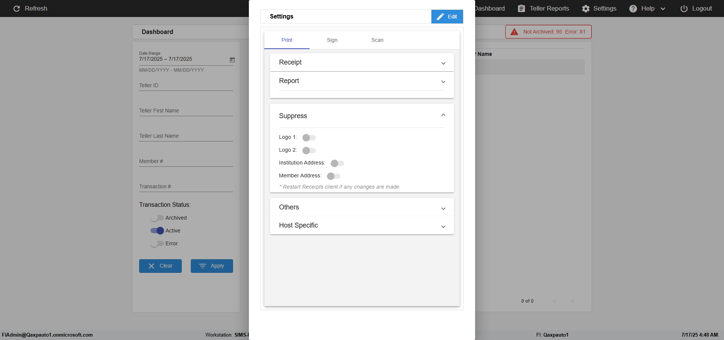Expand the Receipt section chevron
This screenshot has height=340, width=724.
pos(443,63)
